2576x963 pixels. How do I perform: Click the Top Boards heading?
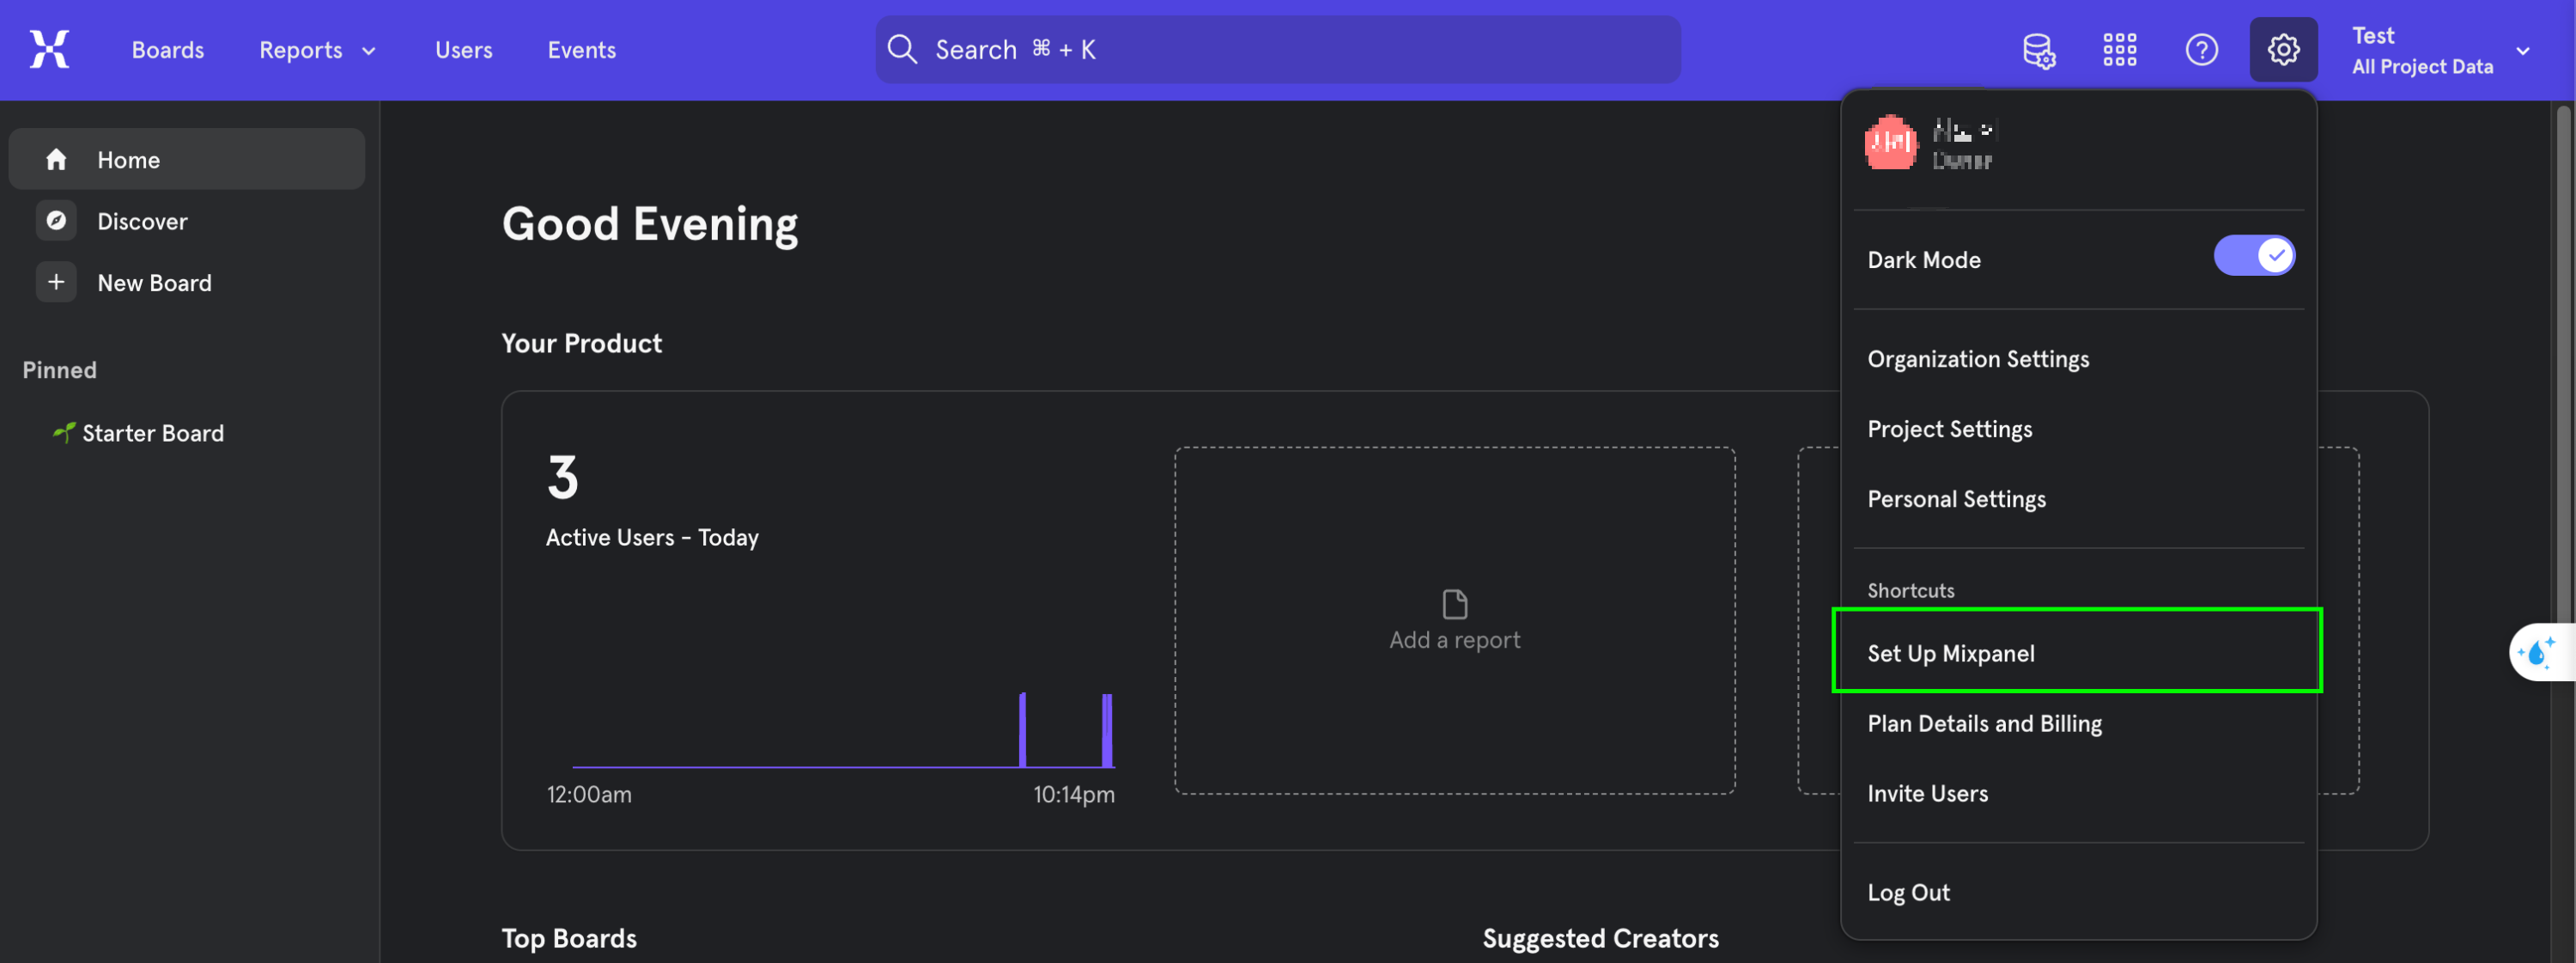click(569, 938)
